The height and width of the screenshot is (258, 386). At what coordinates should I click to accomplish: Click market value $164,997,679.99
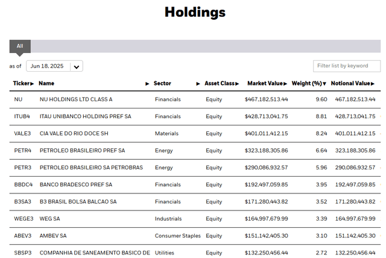click(266, 219)
